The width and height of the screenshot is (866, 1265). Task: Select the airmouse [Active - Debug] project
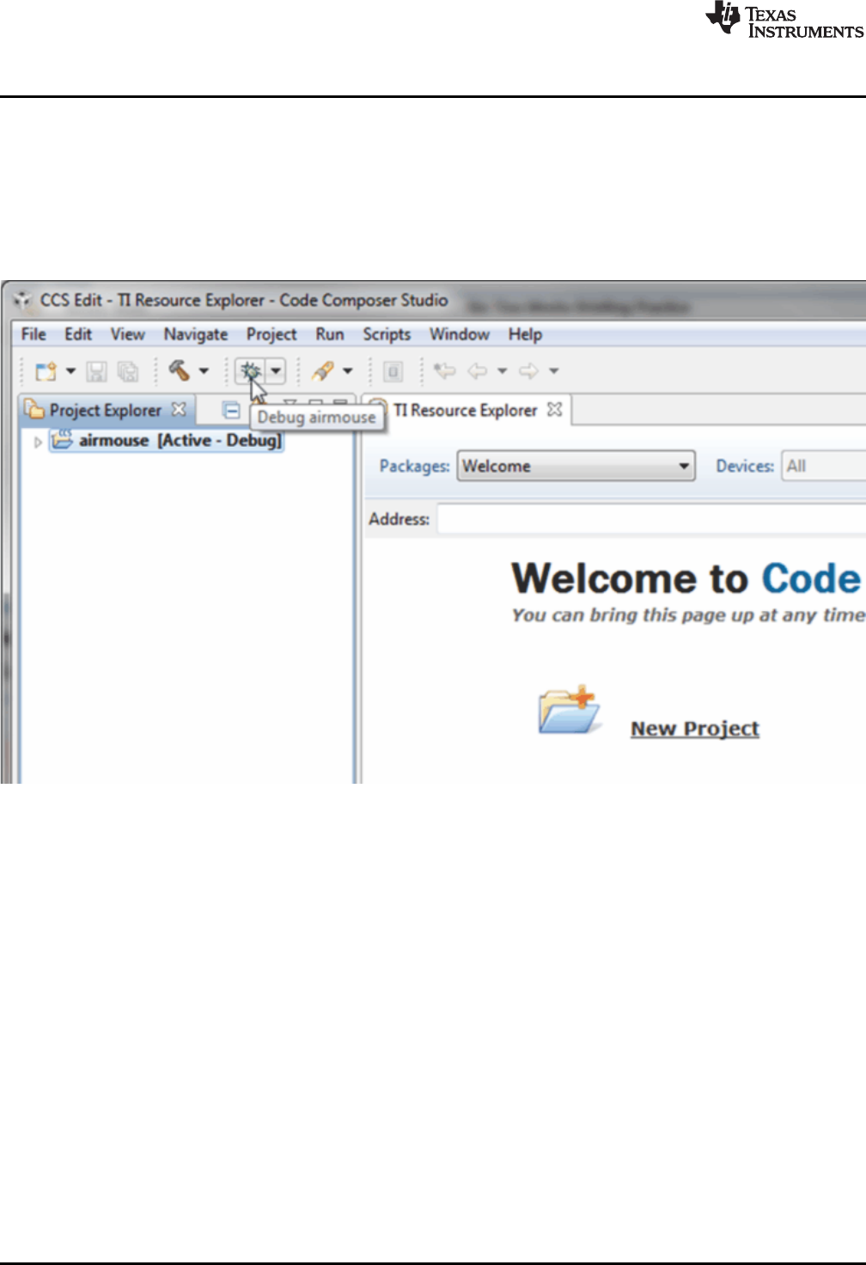[167, 441]
